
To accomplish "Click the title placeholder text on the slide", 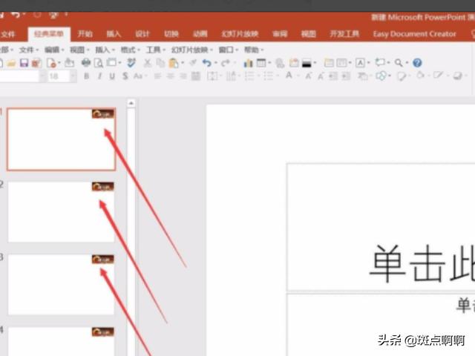I will click(x=419, y=263).
